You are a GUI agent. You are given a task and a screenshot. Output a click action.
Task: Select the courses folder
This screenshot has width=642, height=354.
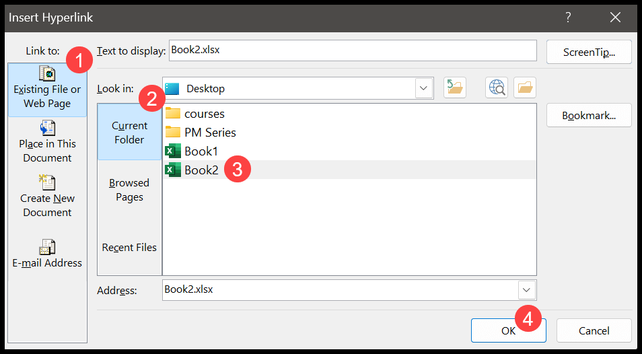195,113
